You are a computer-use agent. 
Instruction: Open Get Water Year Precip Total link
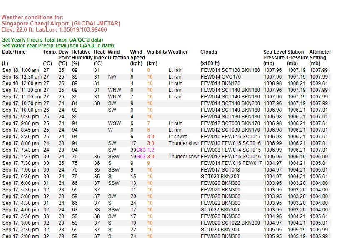58,45
